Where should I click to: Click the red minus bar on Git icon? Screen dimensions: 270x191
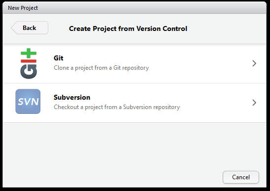point(29,61)
